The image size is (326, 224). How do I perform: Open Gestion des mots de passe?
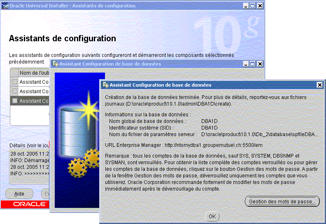pos(282,201)
